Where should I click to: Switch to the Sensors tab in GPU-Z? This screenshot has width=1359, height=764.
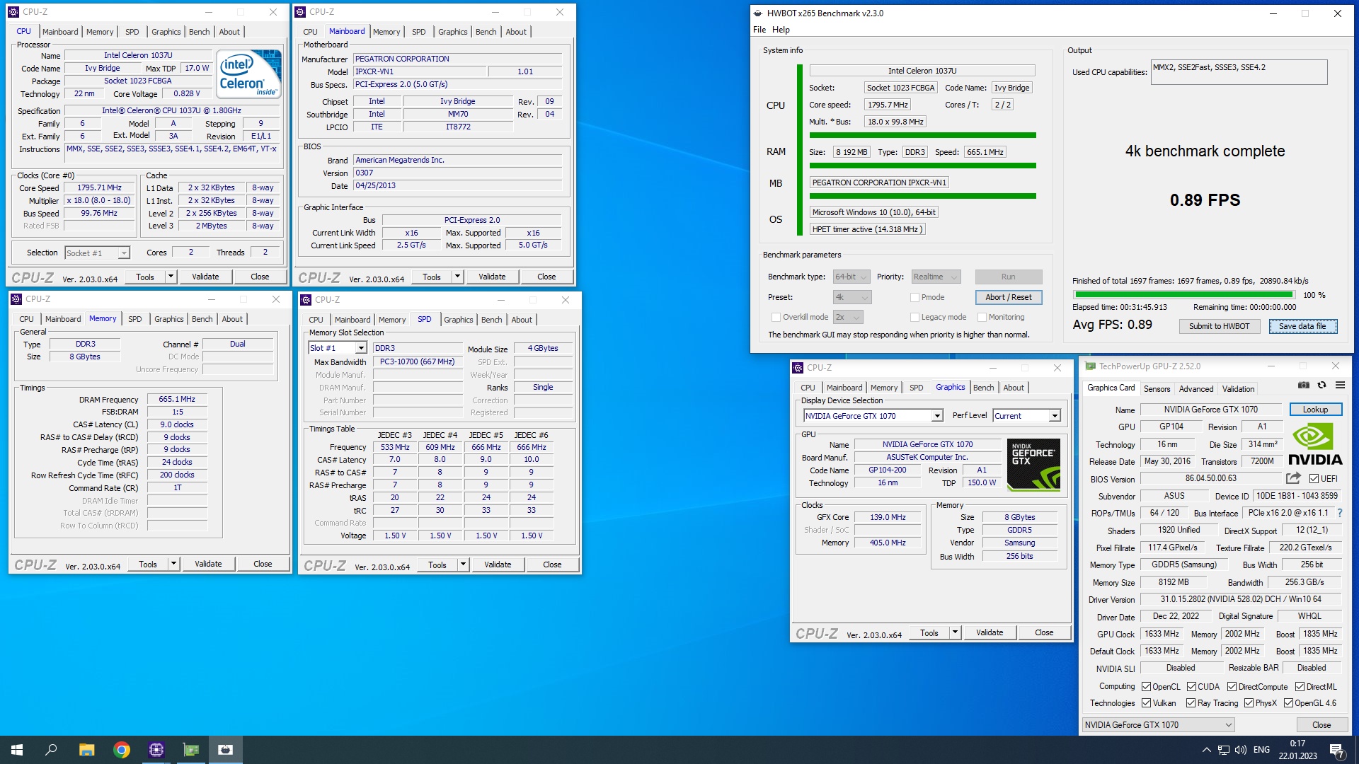[x=1157, y=389]
